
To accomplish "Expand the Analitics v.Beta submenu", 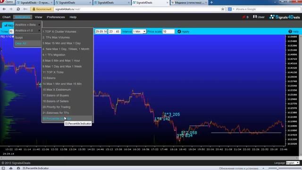I will [28, 25].
